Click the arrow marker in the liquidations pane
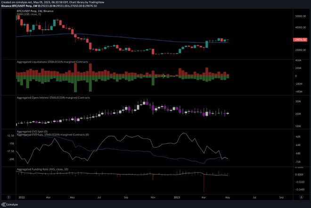The height and width of the screenshot is (208, 311). [x=164, y=76]
